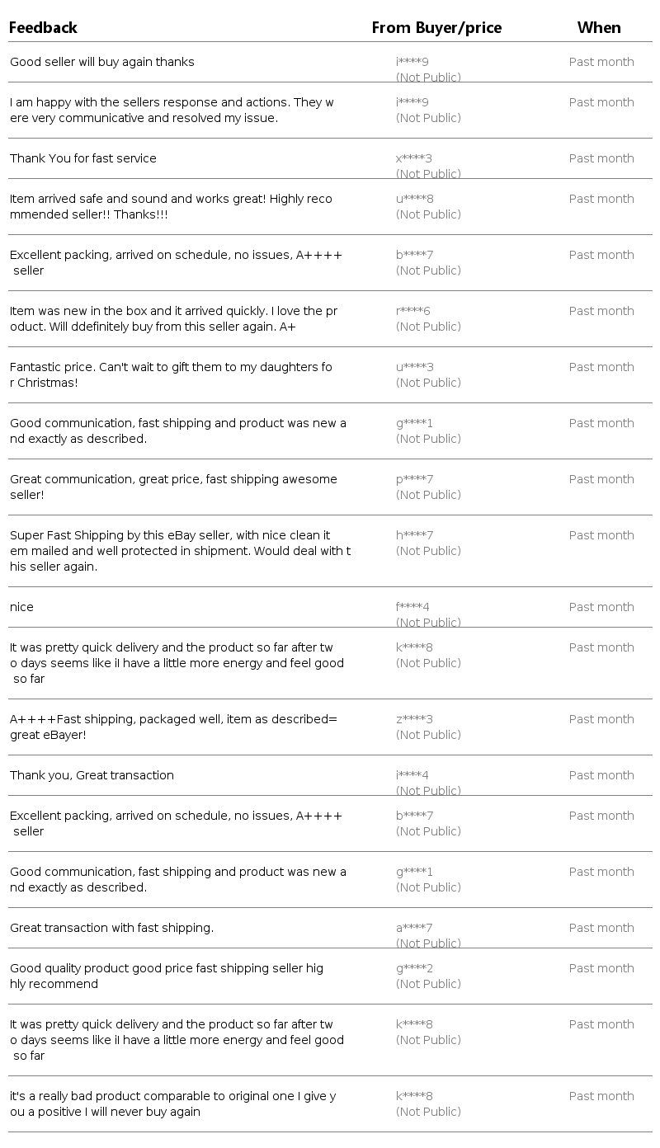660x1148 pixels.
Task: Open buyer x****3 profile
Action: point(414,158)
